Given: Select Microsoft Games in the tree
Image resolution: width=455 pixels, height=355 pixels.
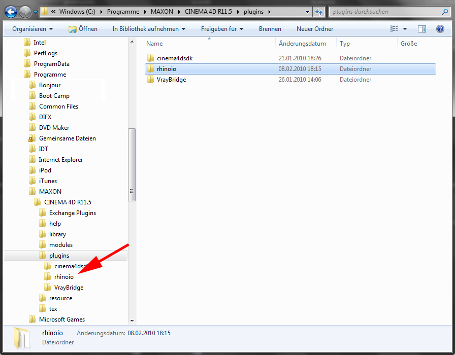Looking at the screenshot, I should [57, 319].
